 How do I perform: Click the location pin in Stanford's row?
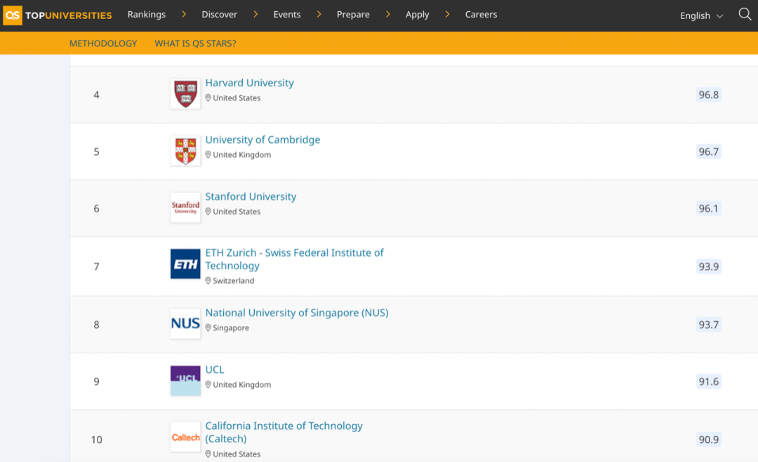[x=208, y=212]
